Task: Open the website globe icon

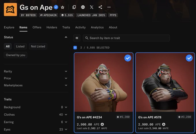Action: (x=83, y=7)
